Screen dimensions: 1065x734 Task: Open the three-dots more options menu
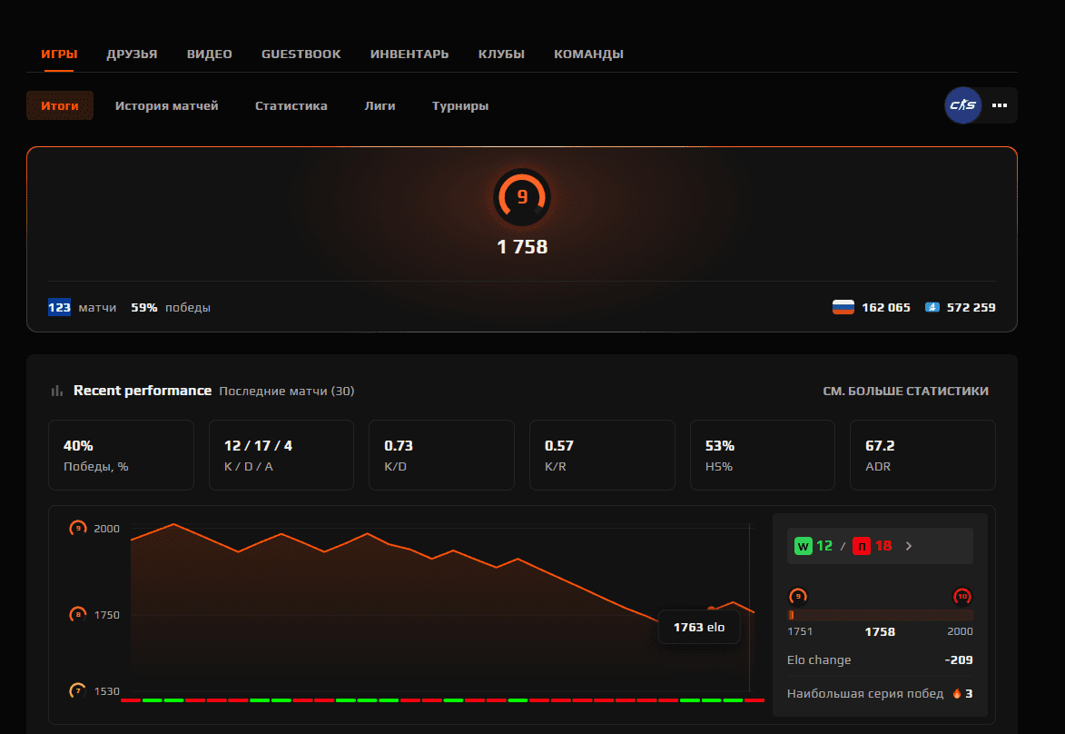(1000, 105)
